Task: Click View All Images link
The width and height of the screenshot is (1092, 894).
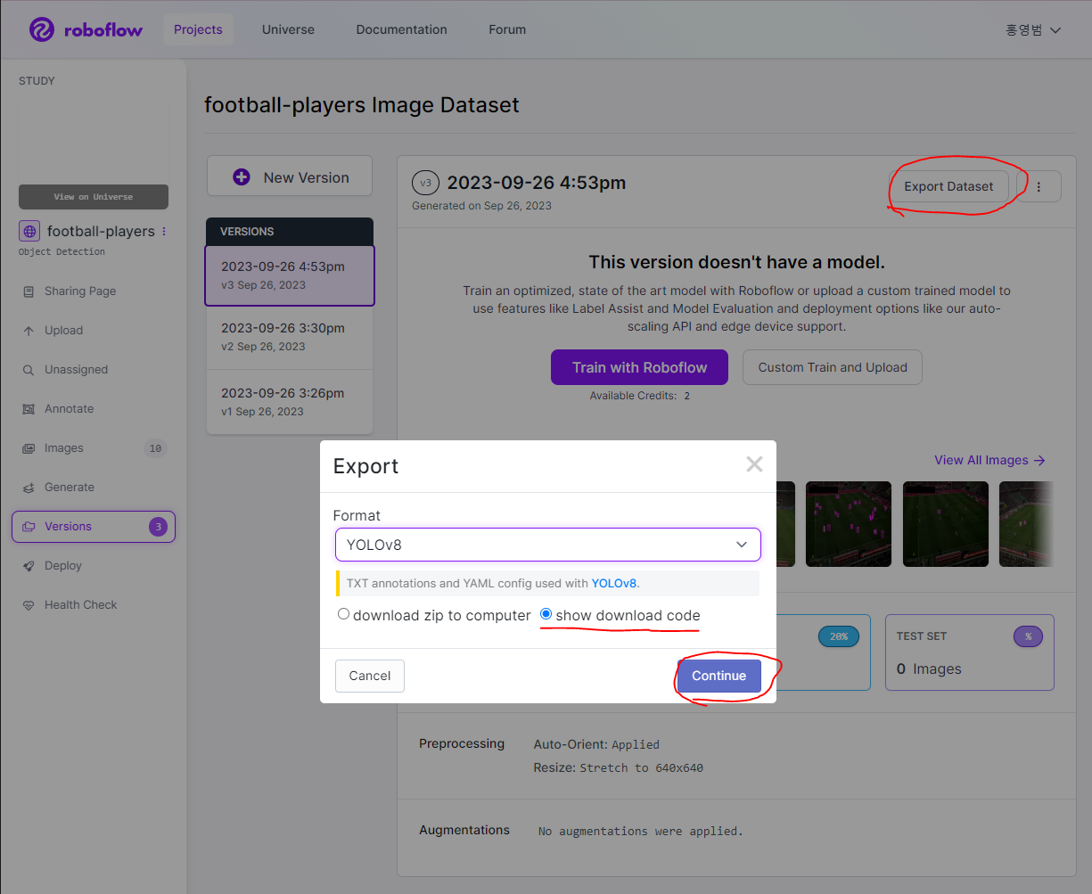Action: [989, 460]
